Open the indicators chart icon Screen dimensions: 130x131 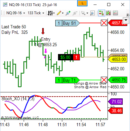115,13
